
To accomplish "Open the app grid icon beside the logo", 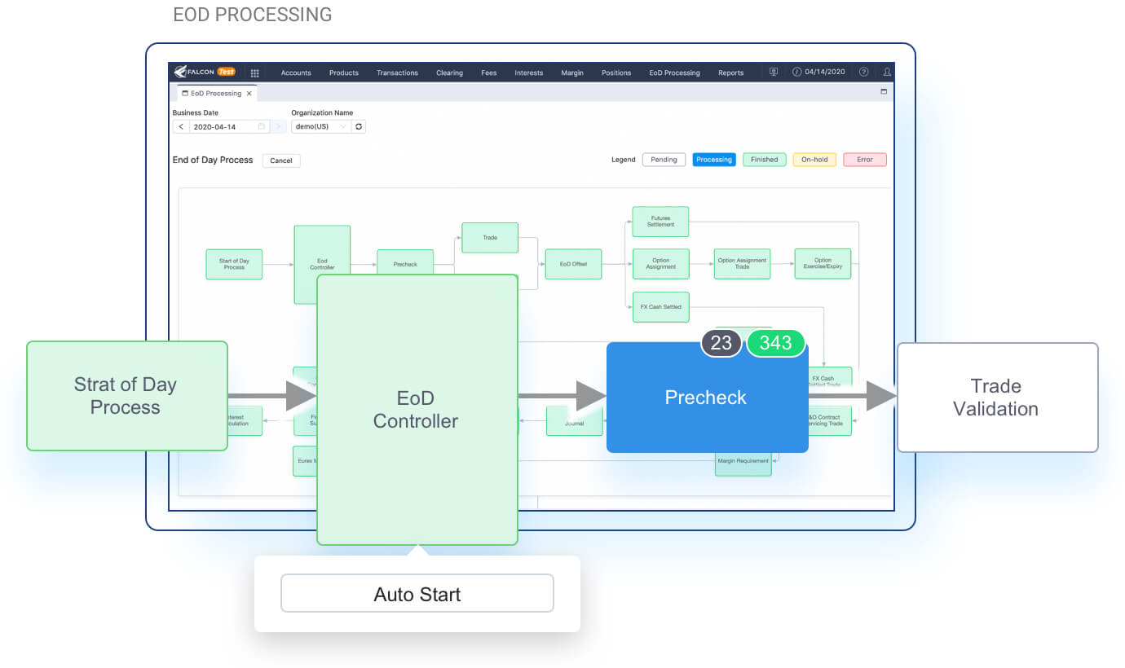I will pyautogui.click(x=254, y=73).
